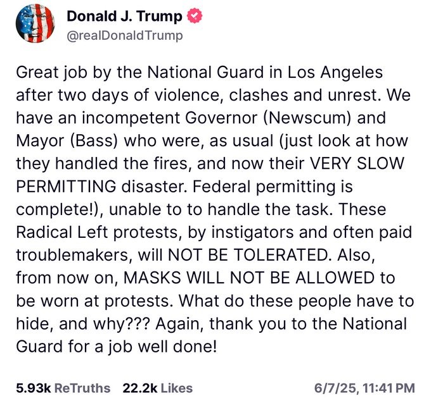Image resolution: width=431 pixels, height=403 pixels.
Task: View the 5.93k ReTruths count
Action: [34, 388]
